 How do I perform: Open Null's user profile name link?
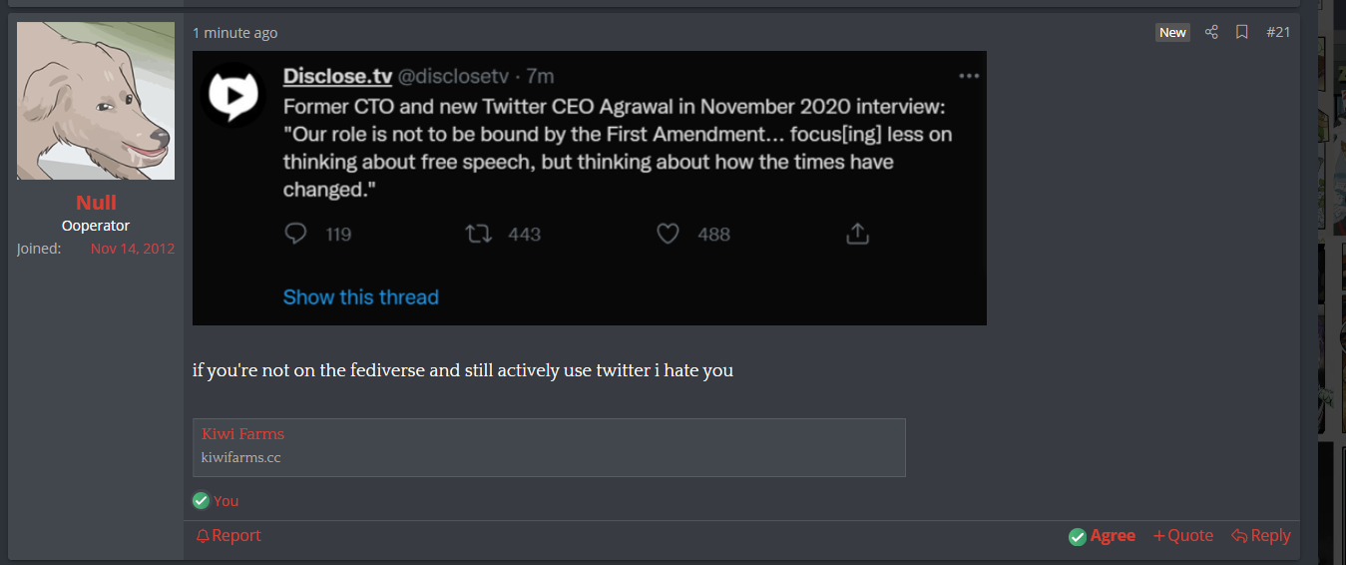(x=96, y=203)
